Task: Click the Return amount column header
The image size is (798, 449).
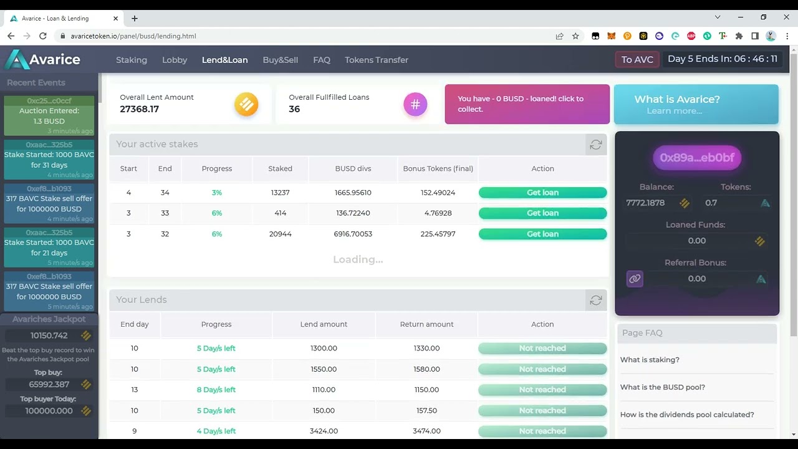Action: pos(426,324)
